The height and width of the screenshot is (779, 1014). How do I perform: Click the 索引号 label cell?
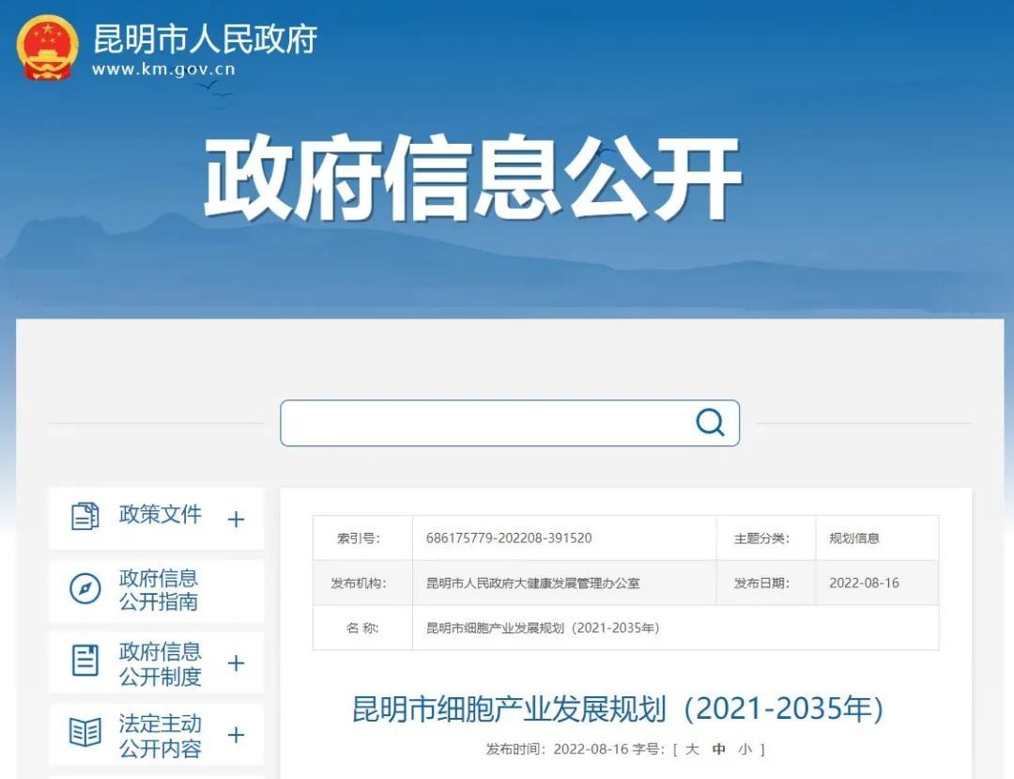[362, 538]
